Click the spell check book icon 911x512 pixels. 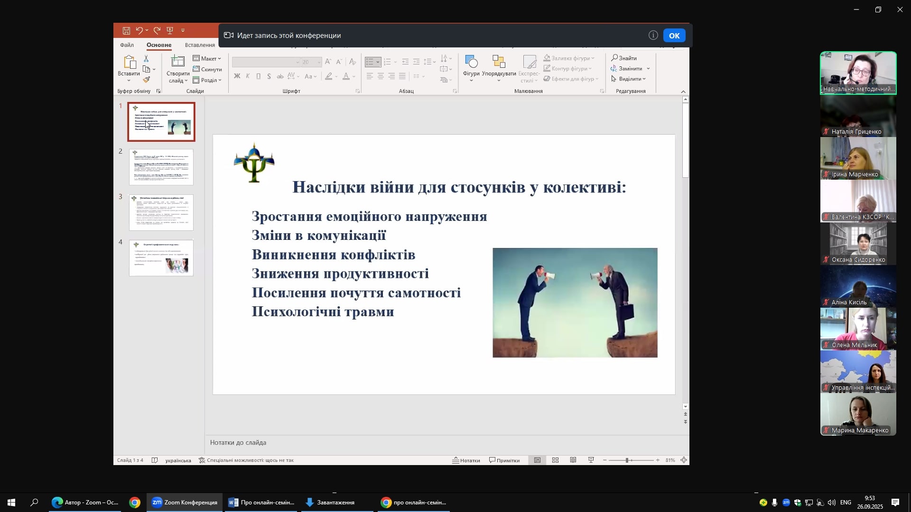point(155,460)
